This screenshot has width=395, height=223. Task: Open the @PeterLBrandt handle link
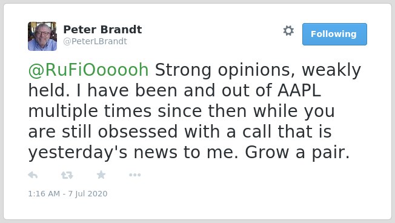coord(95,41)
